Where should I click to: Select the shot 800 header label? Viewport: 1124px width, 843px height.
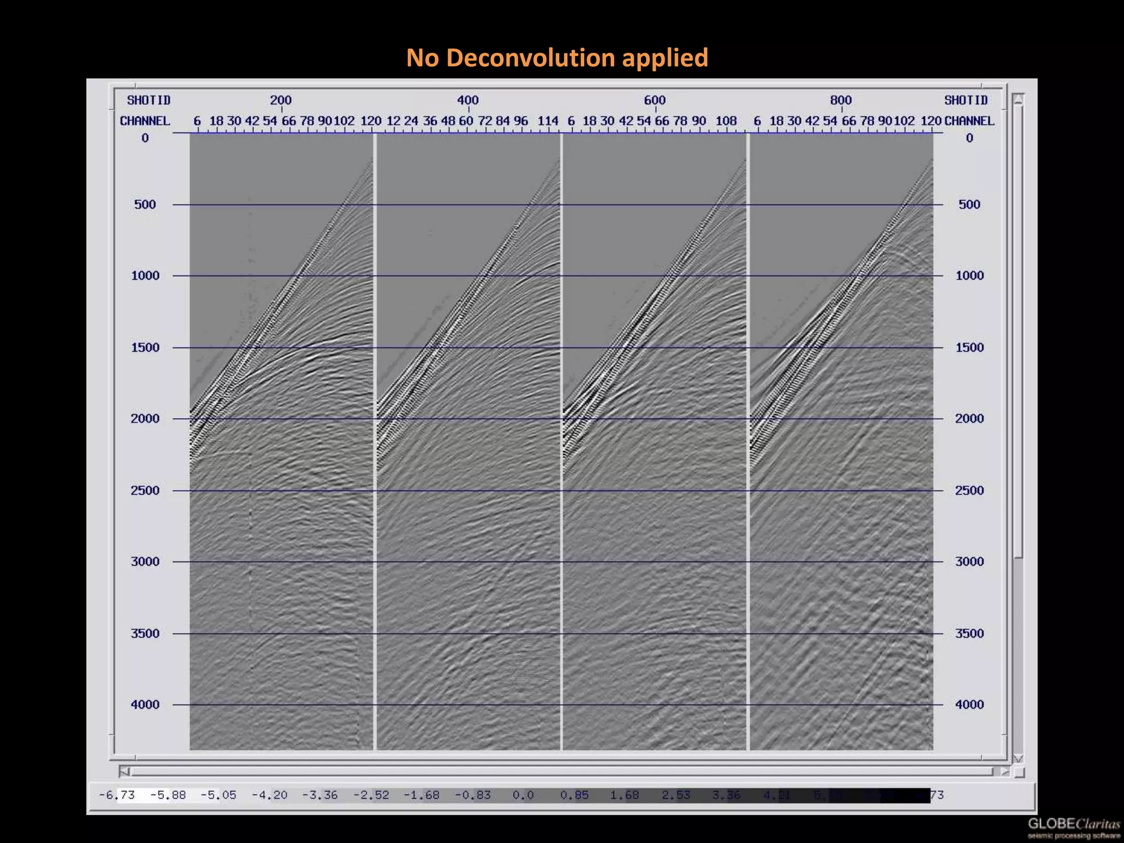[841, 100]
